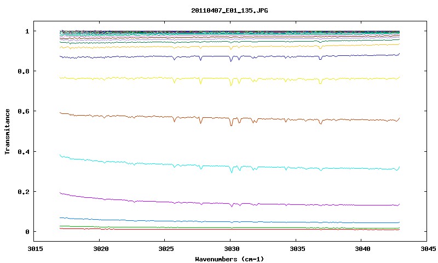Viewport: 438px width, 263px height.
Task: Click y-axis tick label 0
Action: tap(27, 232)
